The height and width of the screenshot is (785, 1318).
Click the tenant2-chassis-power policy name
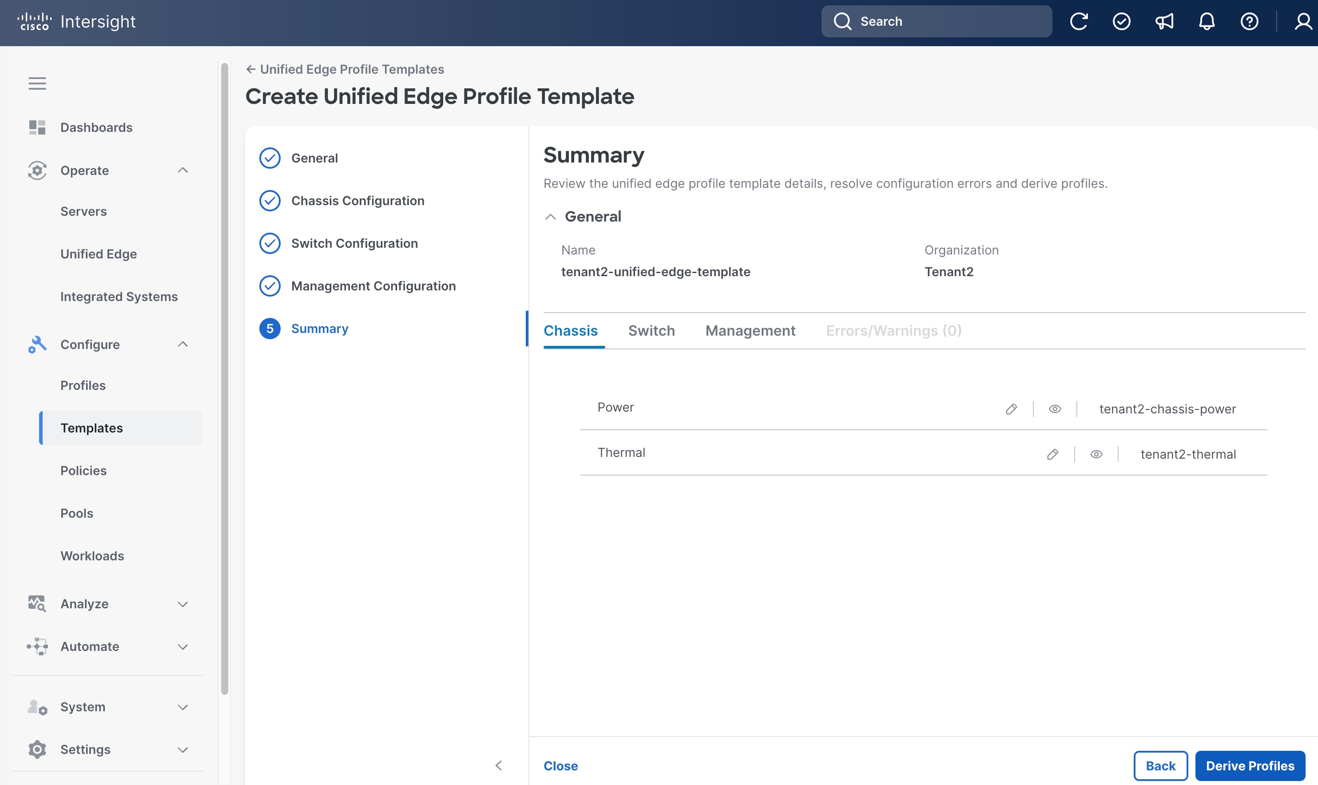(1167, 409)
